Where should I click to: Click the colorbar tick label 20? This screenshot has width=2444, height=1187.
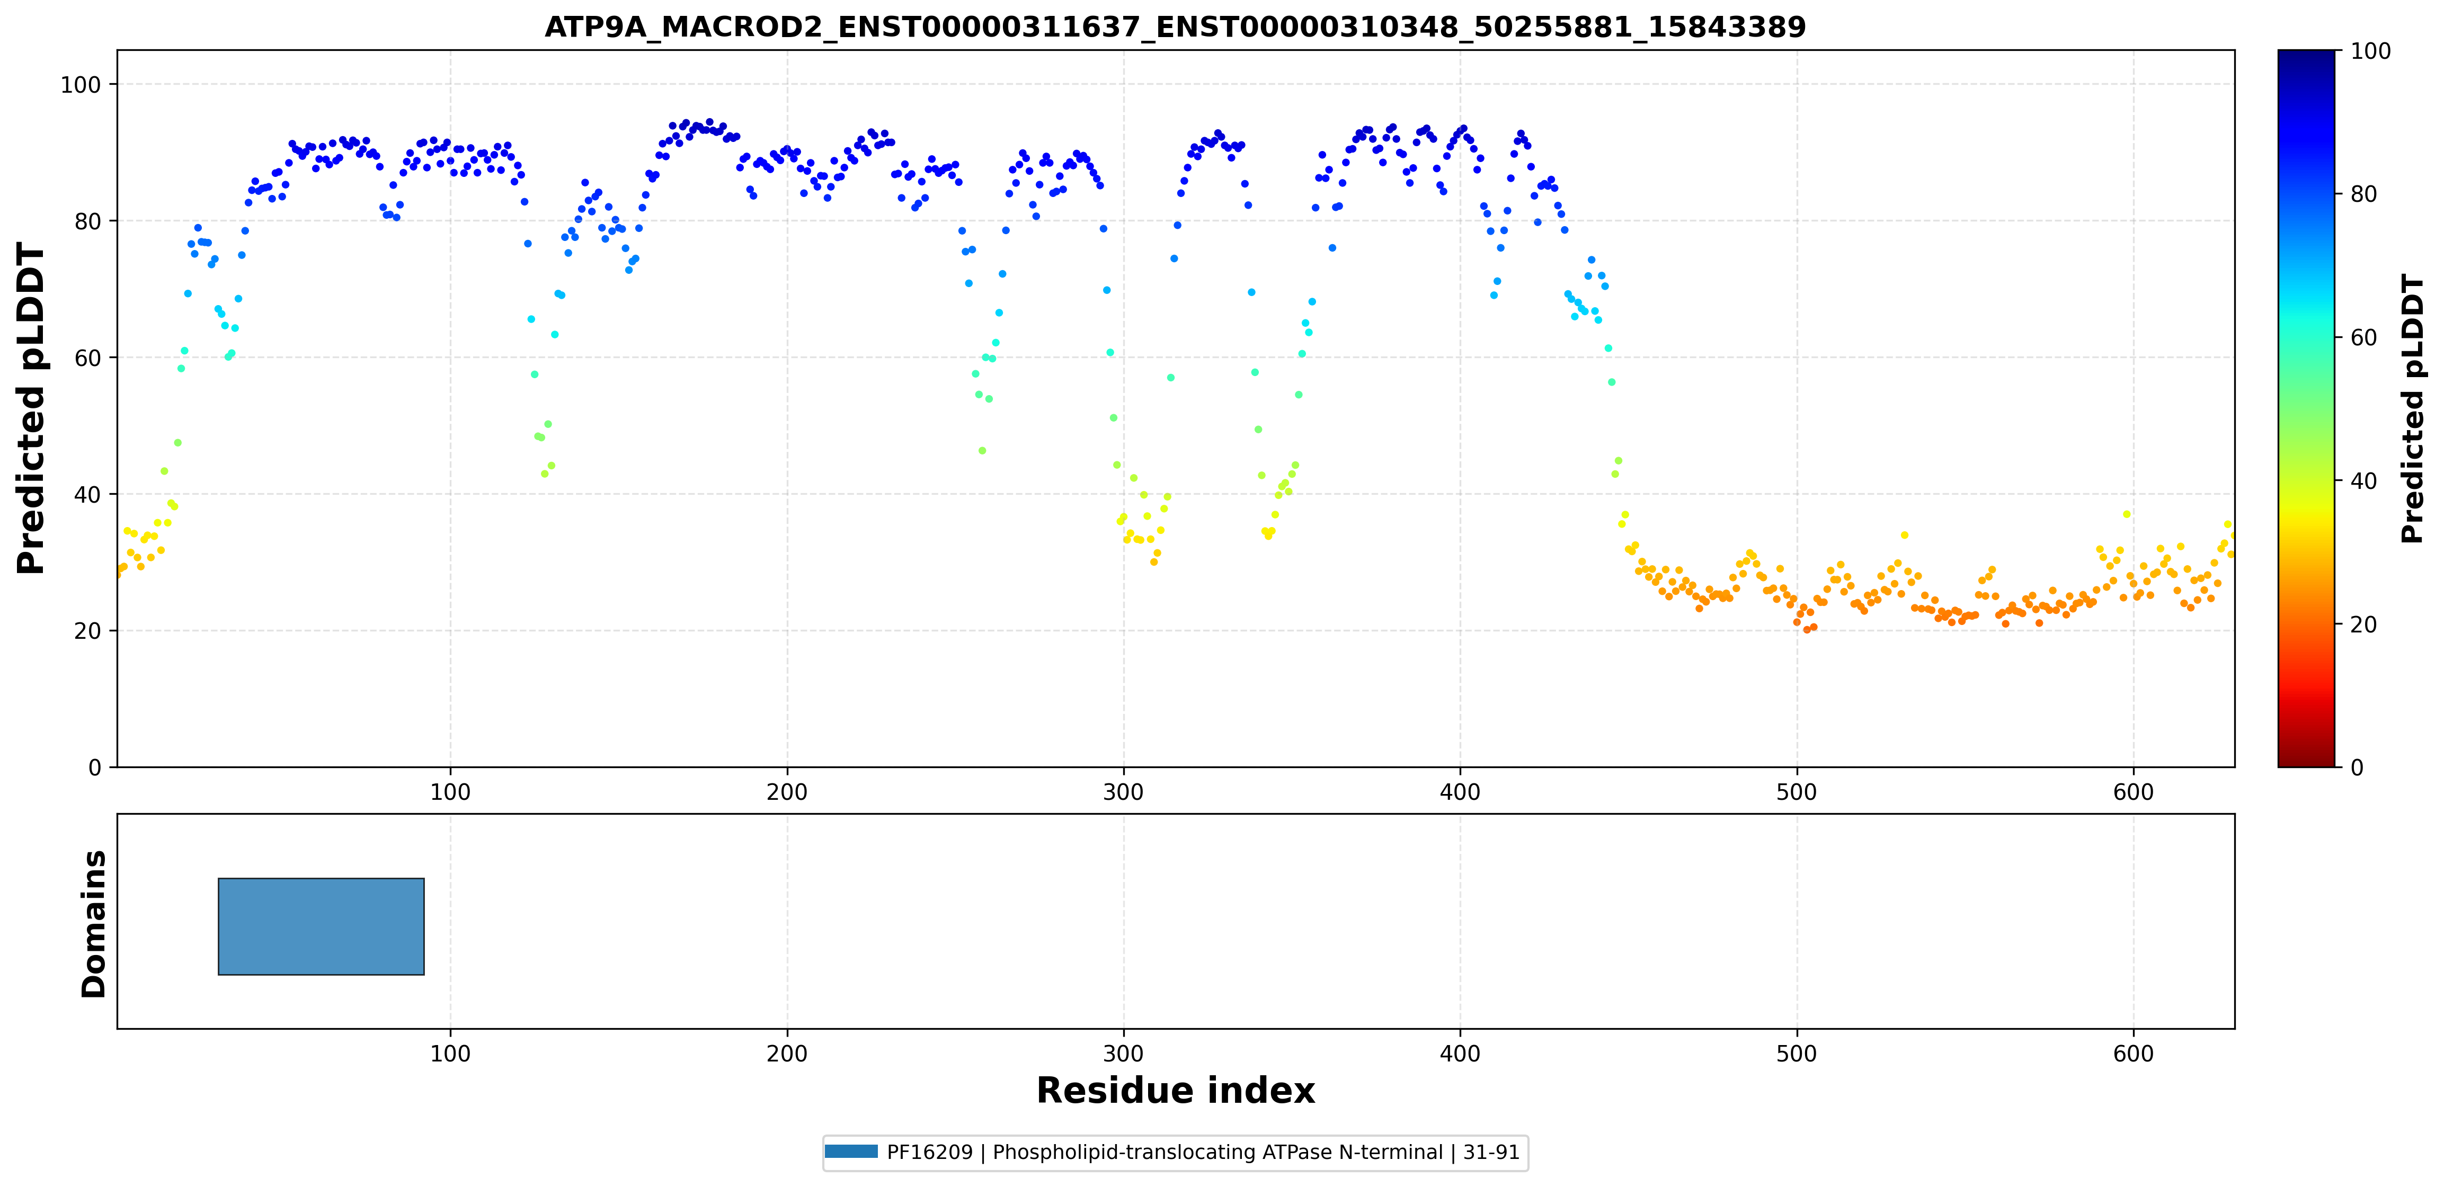(x=2363, y=624)
